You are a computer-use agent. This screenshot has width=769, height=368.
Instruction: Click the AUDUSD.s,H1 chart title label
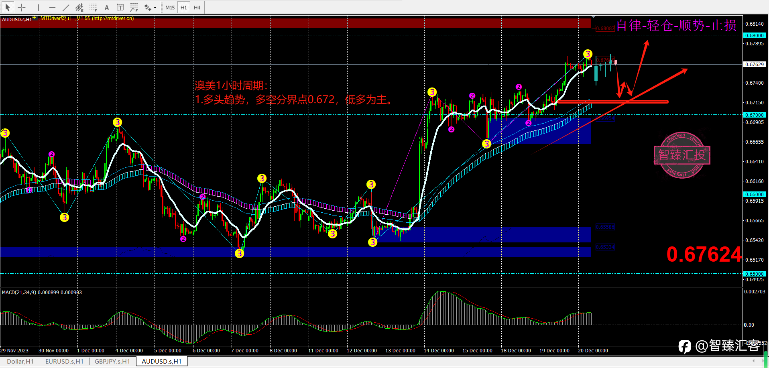(x=17, y=19)
